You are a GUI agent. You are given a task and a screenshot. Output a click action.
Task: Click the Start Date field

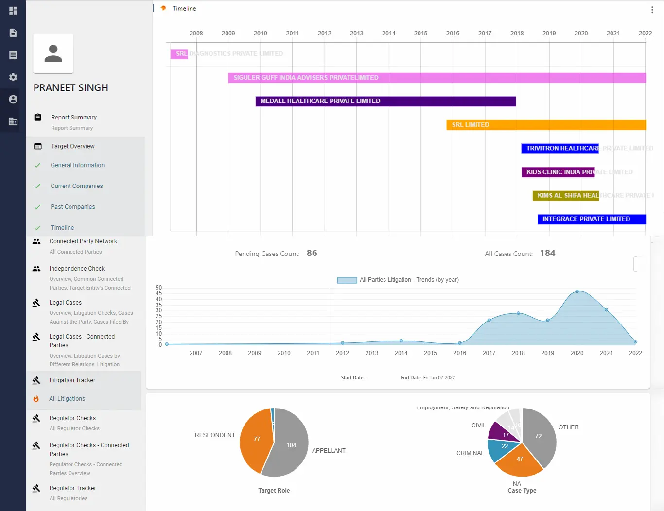355,378
